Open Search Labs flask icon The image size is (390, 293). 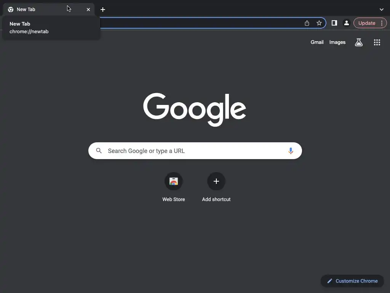(x=359, y=42)
